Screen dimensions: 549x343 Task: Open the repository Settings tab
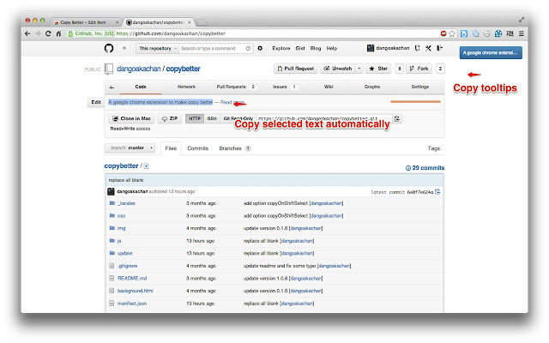pos(419,87)
